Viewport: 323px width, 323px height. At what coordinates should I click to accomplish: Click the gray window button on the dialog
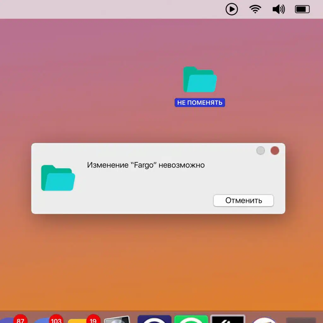pos(261,151)
